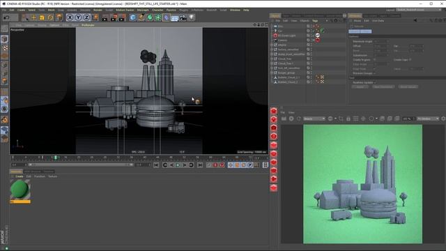Open Edit Render Settings icon
446x251 pixels.
click(x=122, y=17)
